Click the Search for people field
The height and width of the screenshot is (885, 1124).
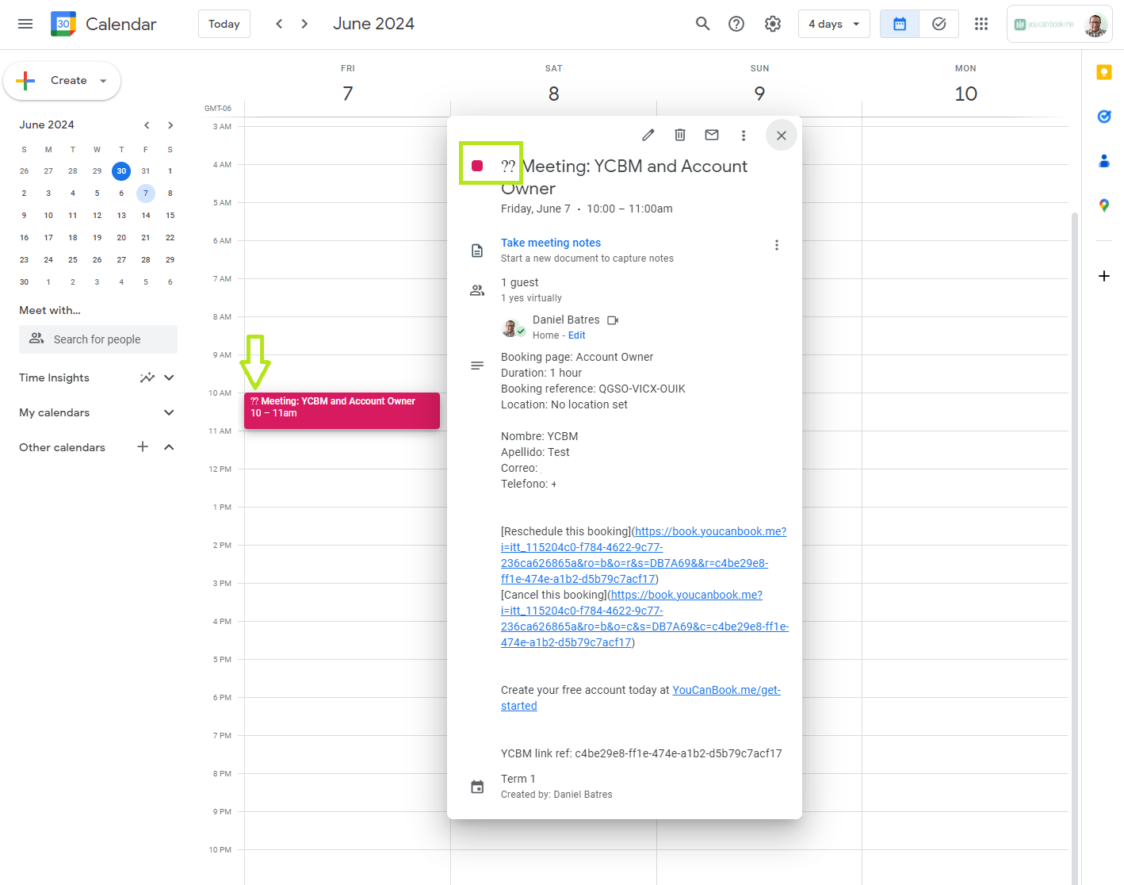(x=98, y=339)
